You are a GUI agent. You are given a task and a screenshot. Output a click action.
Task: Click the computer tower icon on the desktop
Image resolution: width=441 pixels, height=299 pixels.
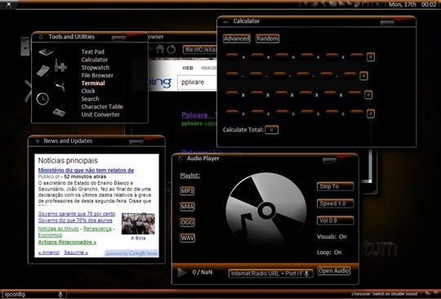click(25, 47)
